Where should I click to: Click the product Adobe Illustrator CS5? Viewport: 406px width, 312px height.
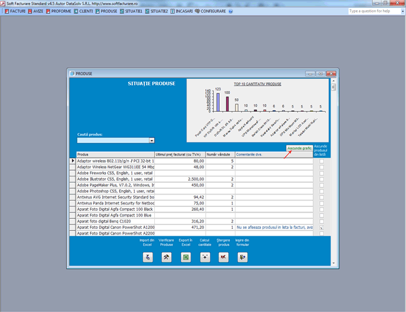click(x=115, y=179)
